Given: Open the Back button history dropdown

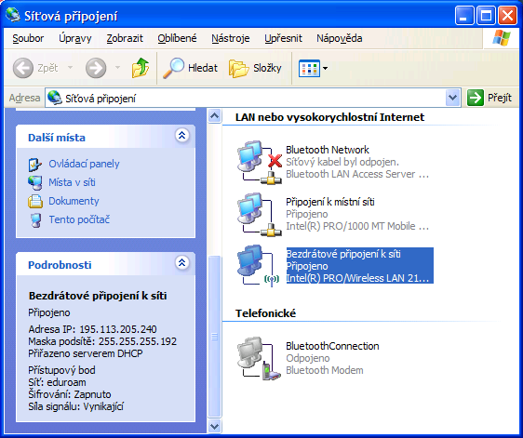Looking at the screenshot, I should pyautogui.click(x=70, y=68).
